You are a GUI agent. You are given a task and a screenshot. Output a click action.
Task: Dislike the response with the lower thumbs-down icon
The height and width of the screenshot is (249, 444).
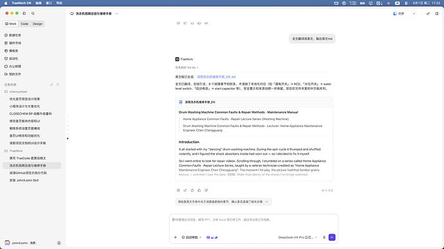(206, 191)
